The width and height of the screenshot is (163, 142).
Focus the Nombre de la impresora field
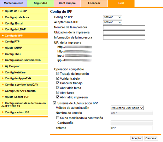pos(124,27)
